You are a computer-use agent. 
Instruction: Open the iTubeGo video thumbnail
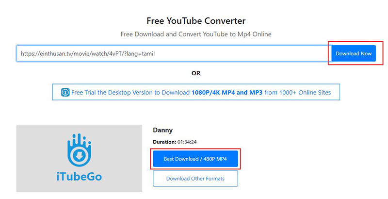point(79,158)
